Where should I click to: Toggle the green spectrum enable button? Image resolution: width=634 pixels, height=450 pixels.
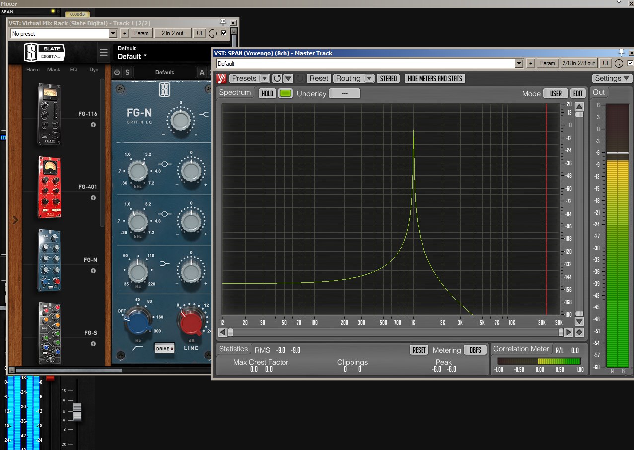coord(285,93)
